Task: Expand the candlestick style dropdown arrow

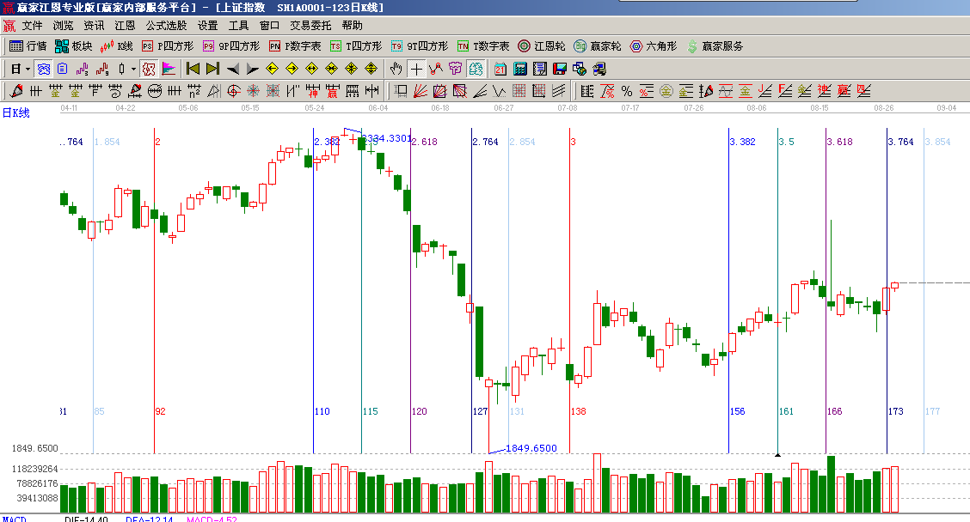Action: point(133,69)
